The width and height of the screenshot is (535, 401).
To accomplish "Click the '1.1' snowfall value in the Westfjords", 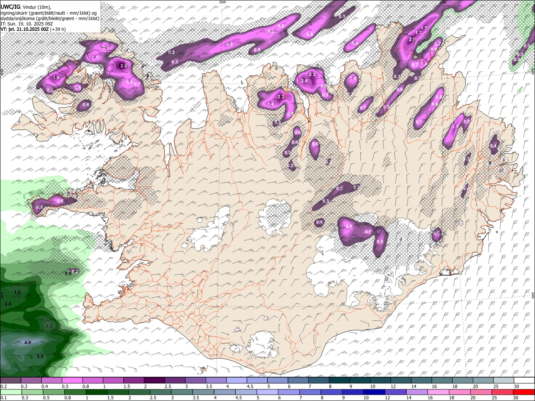I will [95, 57].
